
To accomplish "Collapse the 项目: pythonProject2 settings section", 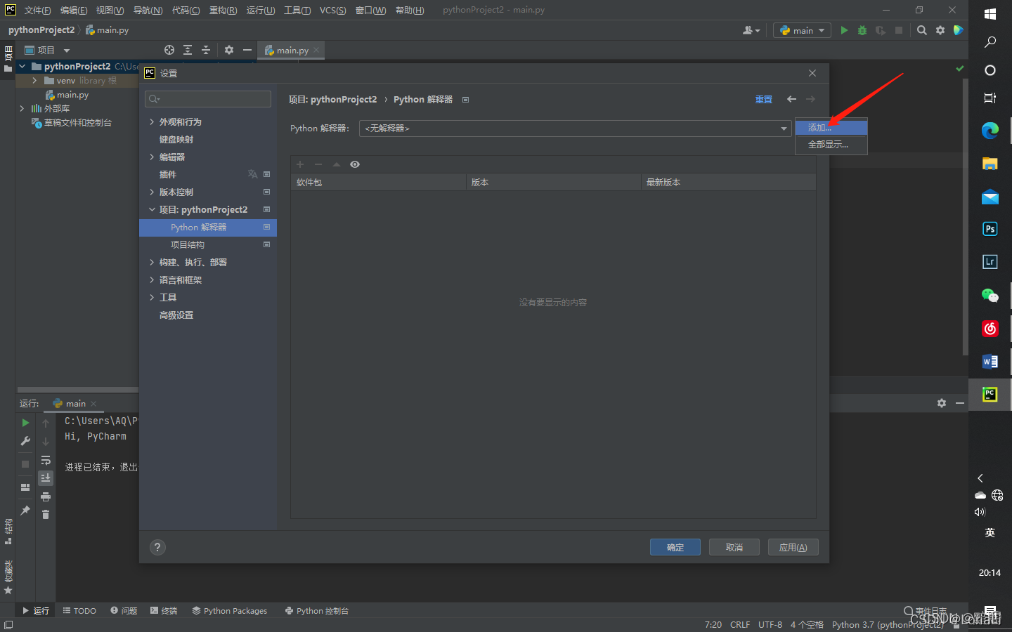I will coord(152,209).
